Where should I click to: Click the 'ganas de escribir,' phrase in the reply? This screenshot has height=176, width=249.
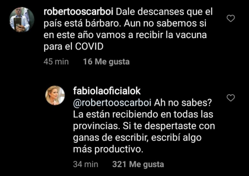click(x=111, y=138)
